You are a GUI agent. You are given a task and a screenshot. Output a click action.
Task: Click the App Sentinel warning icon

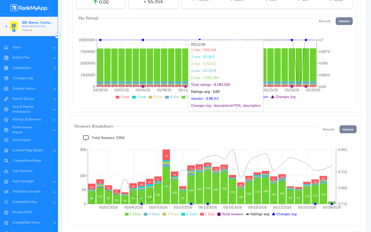[6, 171]
